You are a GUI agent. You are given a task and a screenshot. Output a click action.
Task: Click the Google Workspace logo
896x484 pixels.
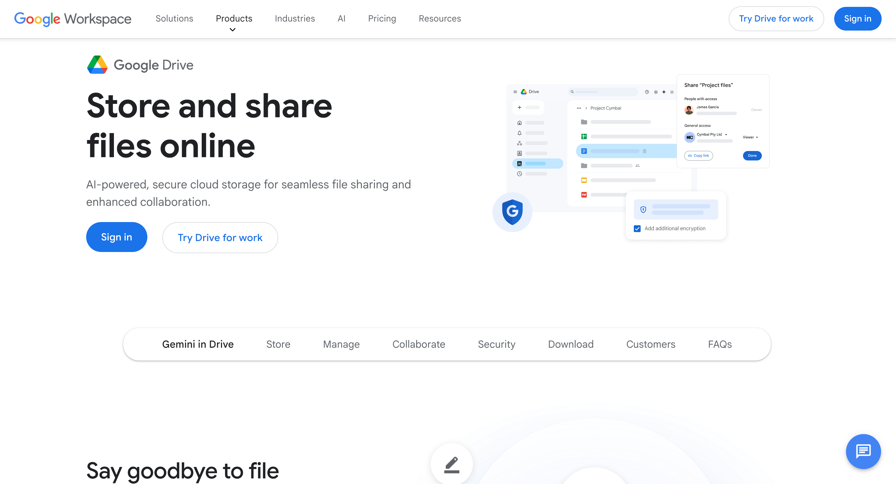click(x=73, y=19)
